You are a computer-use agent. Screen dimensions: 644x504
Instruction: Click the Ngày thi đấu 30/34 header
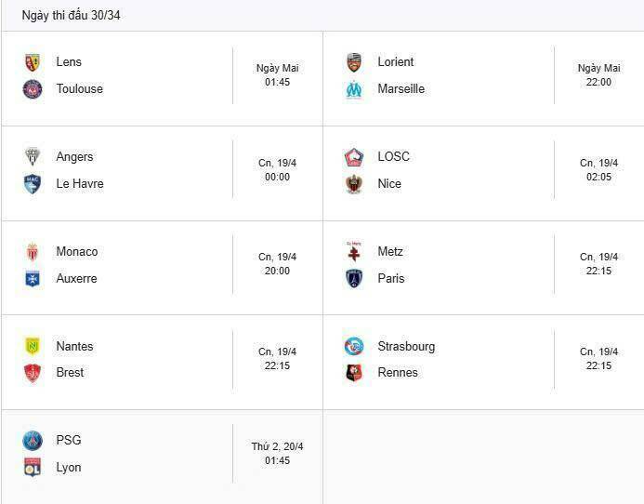point(71,16)
